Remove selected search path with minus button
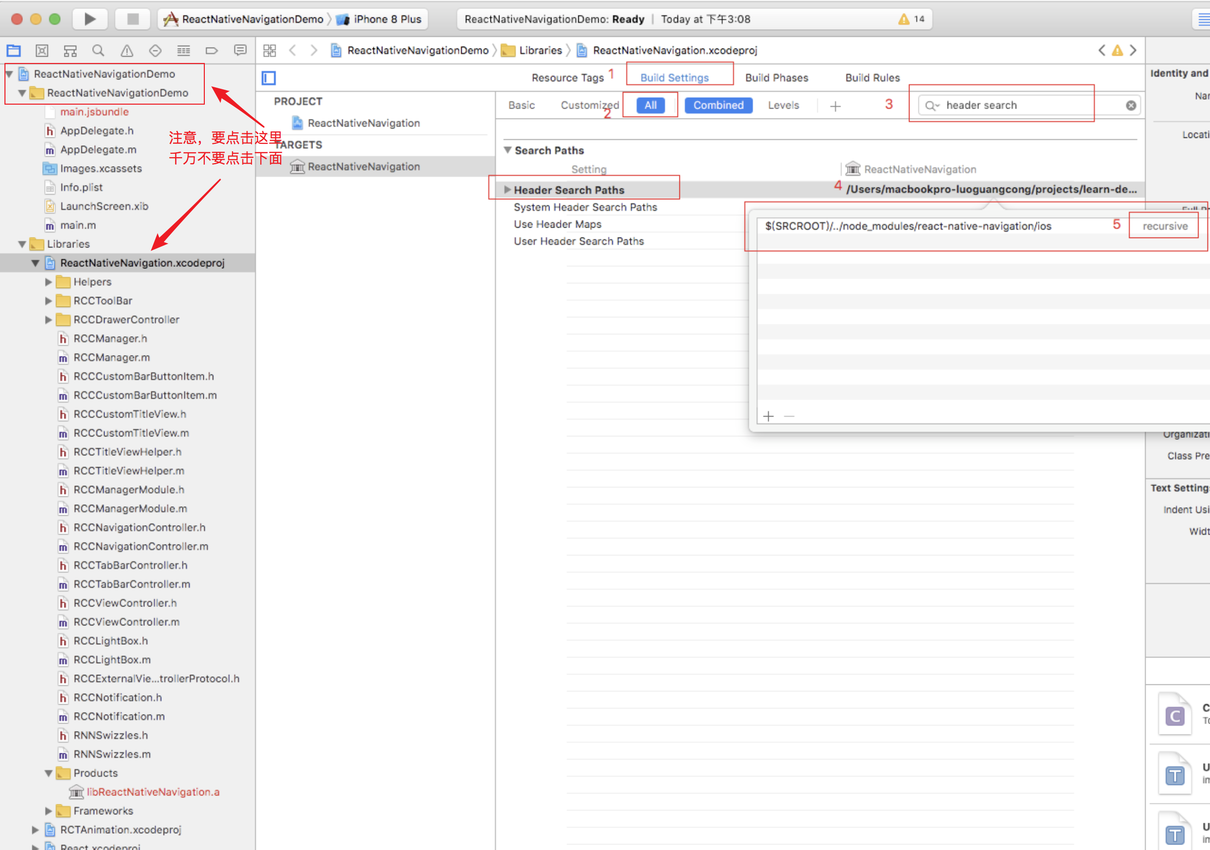Viewport: 1210px width, 850px height. pos(789,416)
